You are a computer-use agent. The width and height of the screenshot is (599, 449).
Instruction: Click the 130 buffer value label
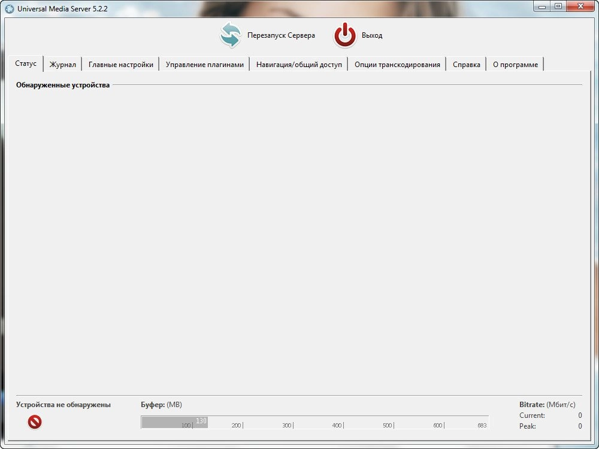(201, 421)
